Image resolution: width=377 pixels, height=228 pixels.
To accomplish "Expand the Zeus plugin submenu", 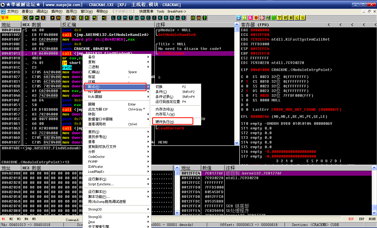I will tap(117, 222).
